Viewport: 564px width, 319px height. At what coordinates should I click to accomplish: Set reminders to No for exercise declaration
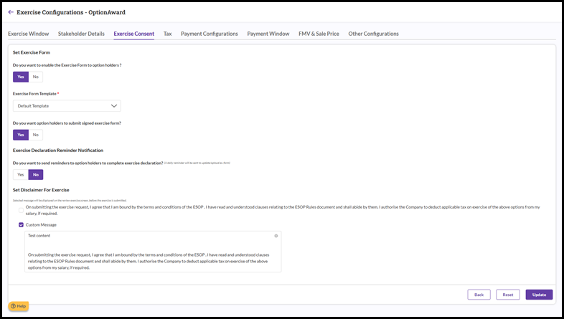click(36, 175)
